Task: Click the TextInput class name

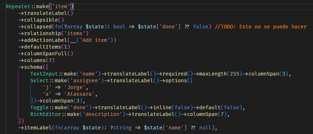Action: [44, 74]
